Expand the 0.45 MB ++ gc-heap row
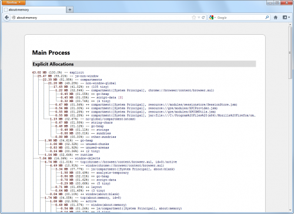Viewport: 294px width, 214px height. coord(85,94)
